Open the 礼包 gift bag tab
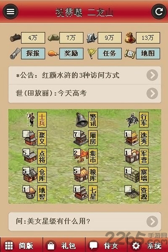 pyautogui.click(x=64, y=245)
